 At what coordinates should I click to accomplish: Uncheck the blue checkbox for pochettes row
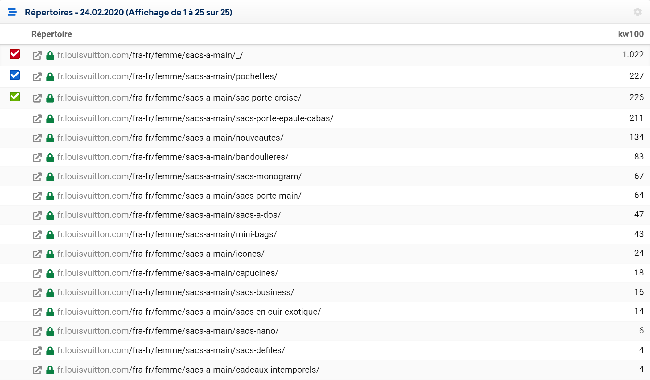click(x=15, y=75)
